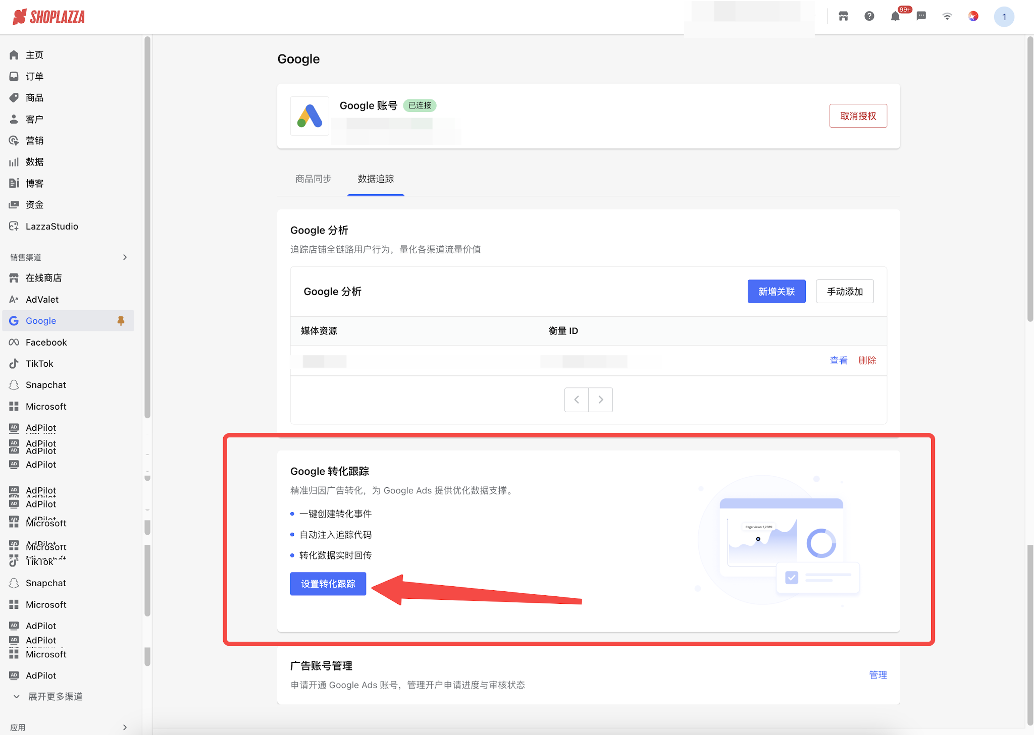1034x735 pixels.
Task: Click the Google G icon in sidebar
Action: pos(14,321)
